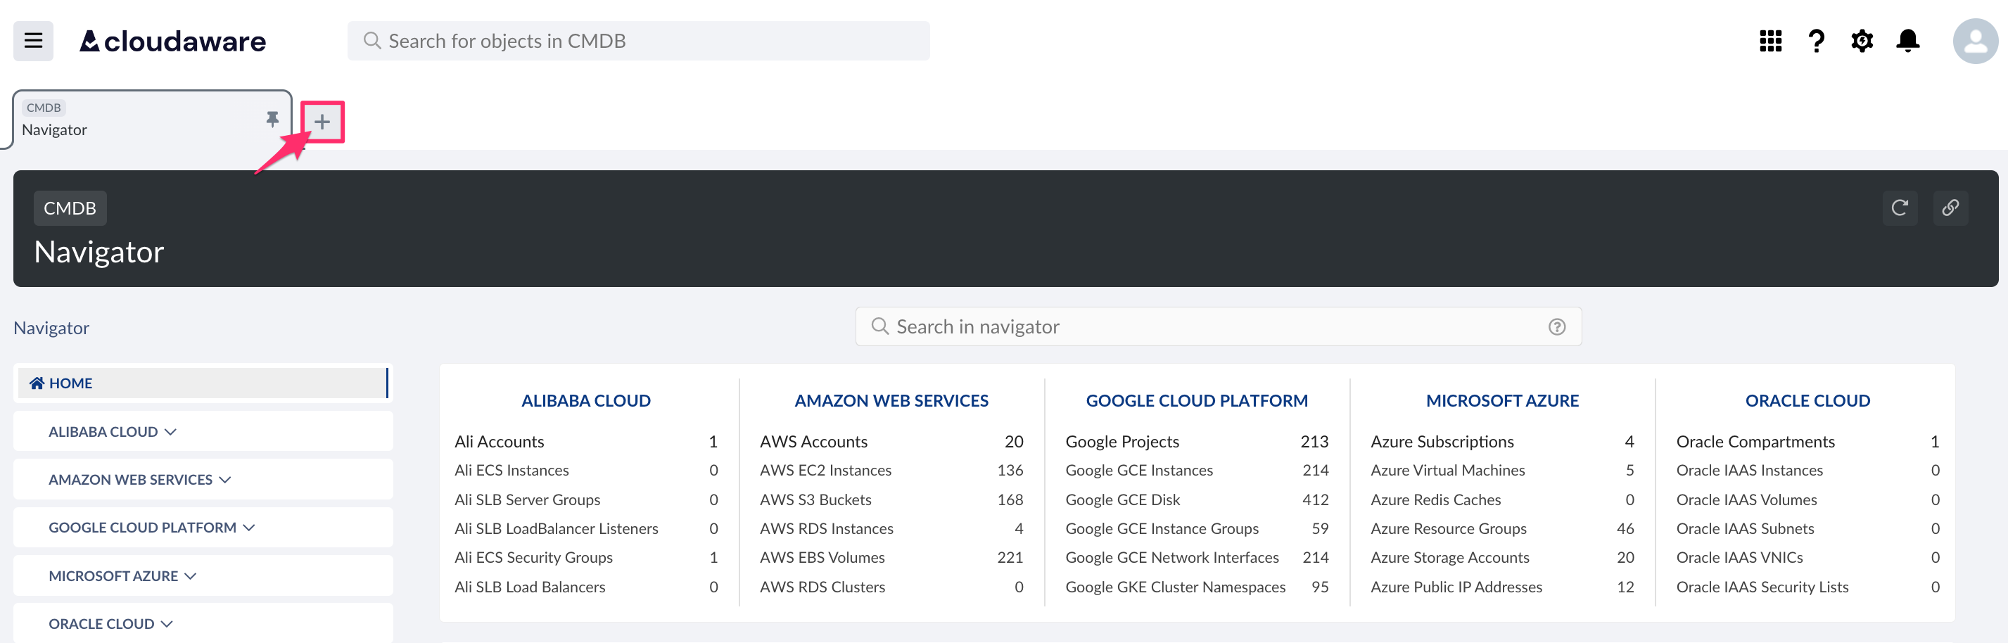Add a new tab with the plus button
The image size is (2008, 643).
(322, 122)
